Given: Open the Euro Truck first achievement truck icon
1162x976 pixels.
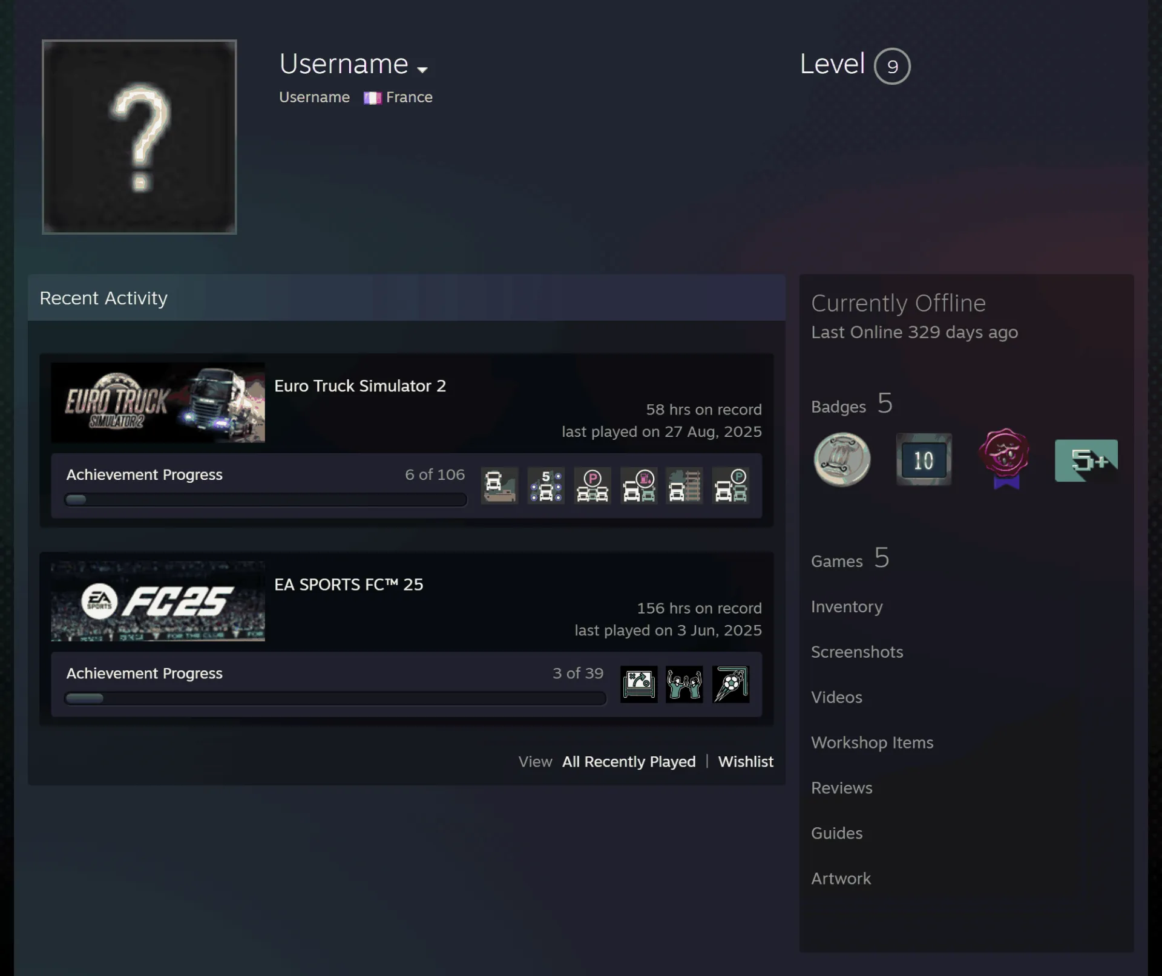Looking at the screenshot, I should point(499,485).
